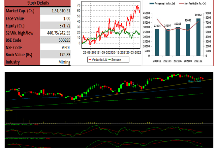Click the Face Value row label
Image resolution: width=217 pixels, height=148 pixels.
tap(17, 18)
